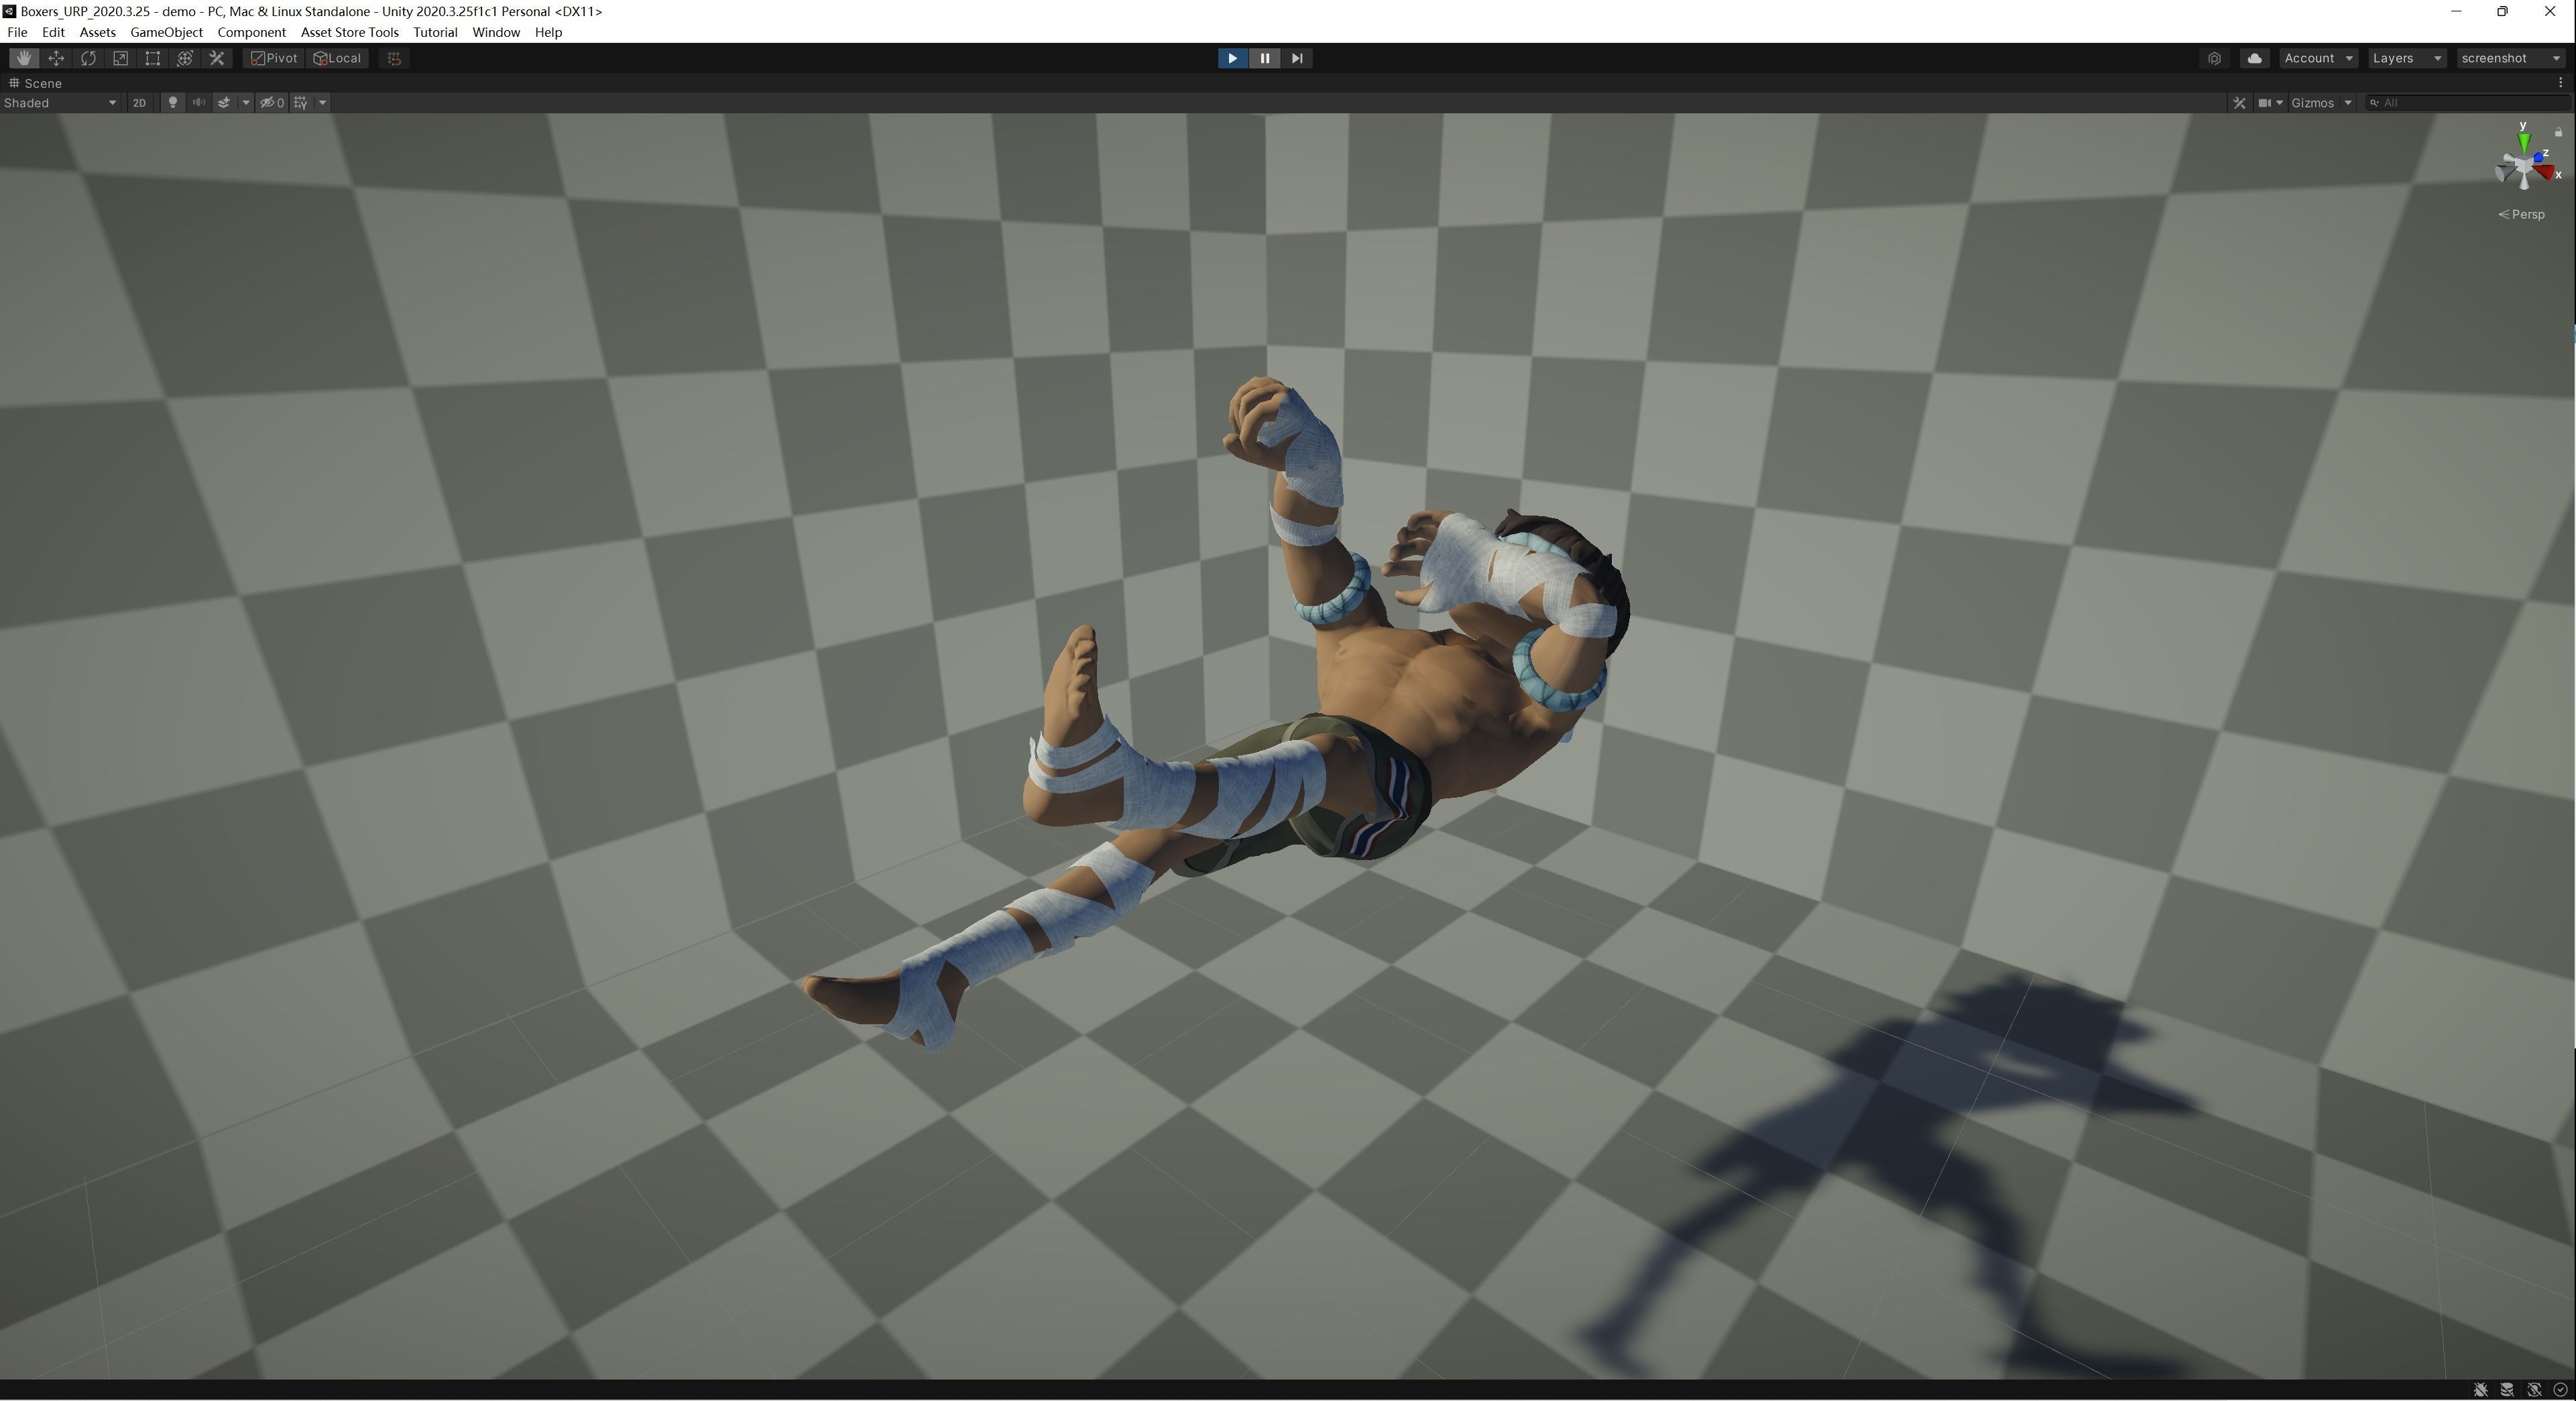This screenshot has height=1401, width=2576.
Task: Open Plastic SCM / collab icon
Action: (x=2214, y=58)
